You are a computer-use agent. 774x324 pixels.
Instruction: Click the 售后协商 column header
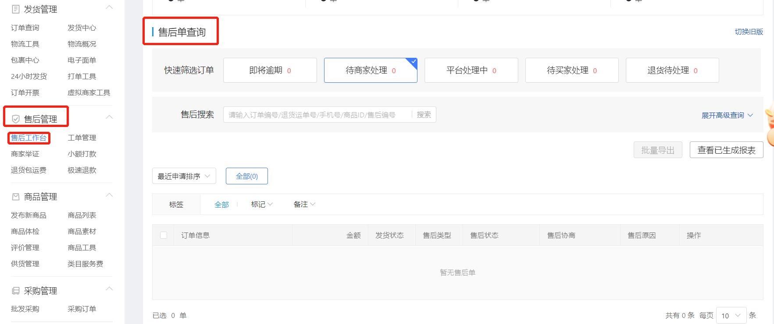pos(561,235)
